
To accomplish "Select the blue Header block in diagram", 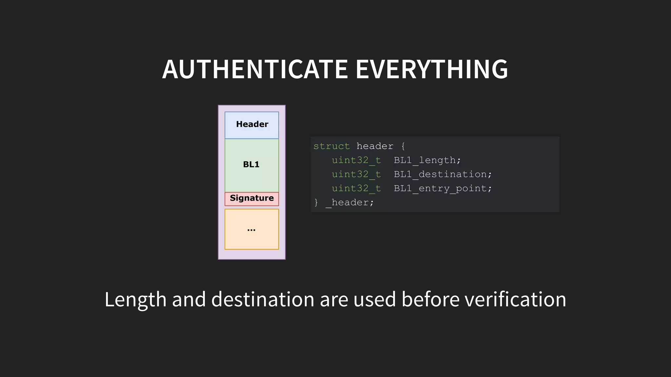I will (252, 125).
